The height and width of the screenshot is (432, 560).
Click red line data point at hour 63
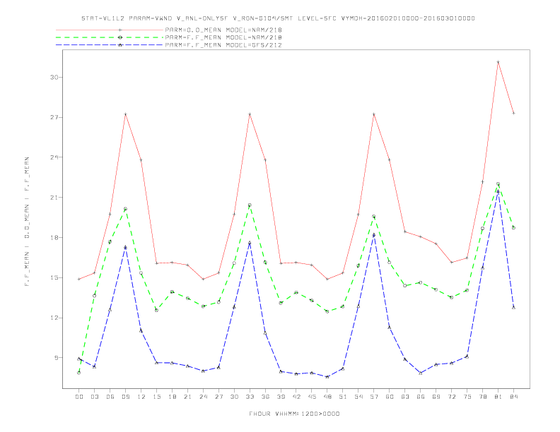[405, 232]
